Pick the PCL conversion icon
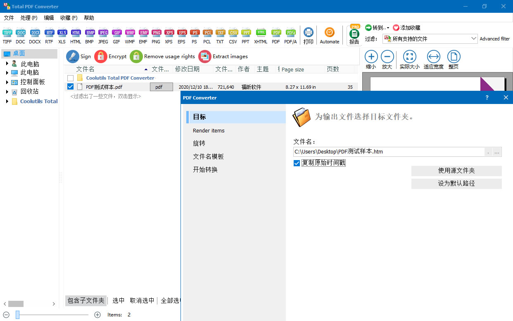The height and width of the screenshot is (321, 513). click(x=207, y=33)
